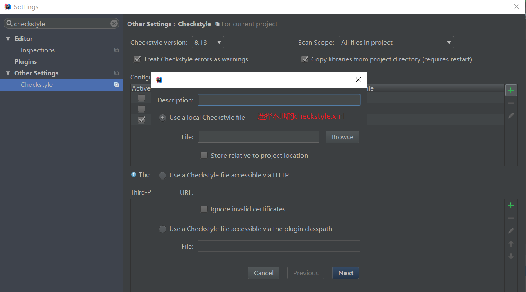Select Plugins in the settings tree
The width and height of the screenshot is (526, 292).
tap(26, 62)
